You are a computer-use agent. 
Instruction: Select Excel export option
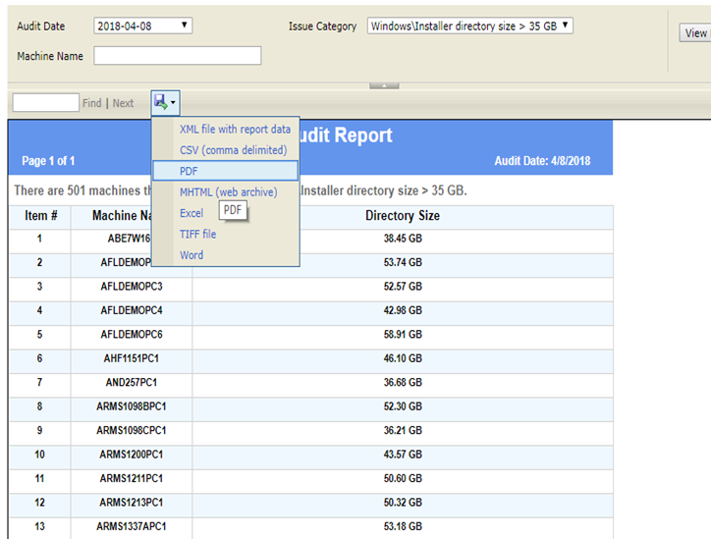(x=191, y=213)
